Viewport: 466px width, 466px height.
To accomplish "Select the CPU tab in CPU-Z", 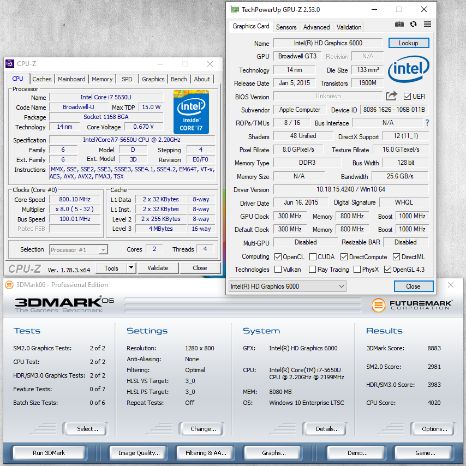I will click(18, 79).
